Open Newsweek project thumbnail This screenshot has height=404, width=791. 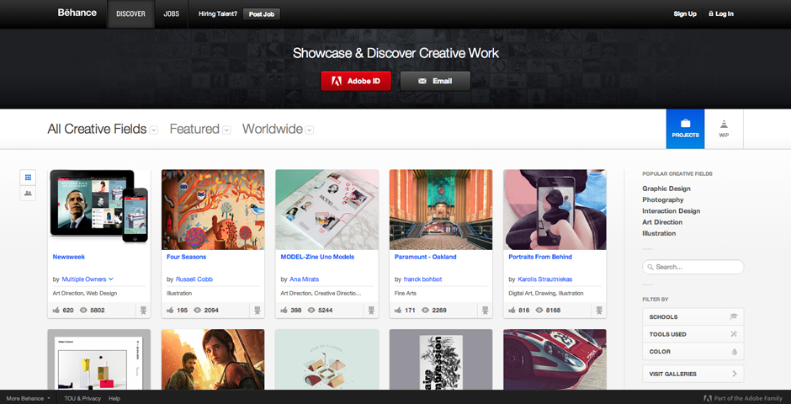(x=99, y=210)
